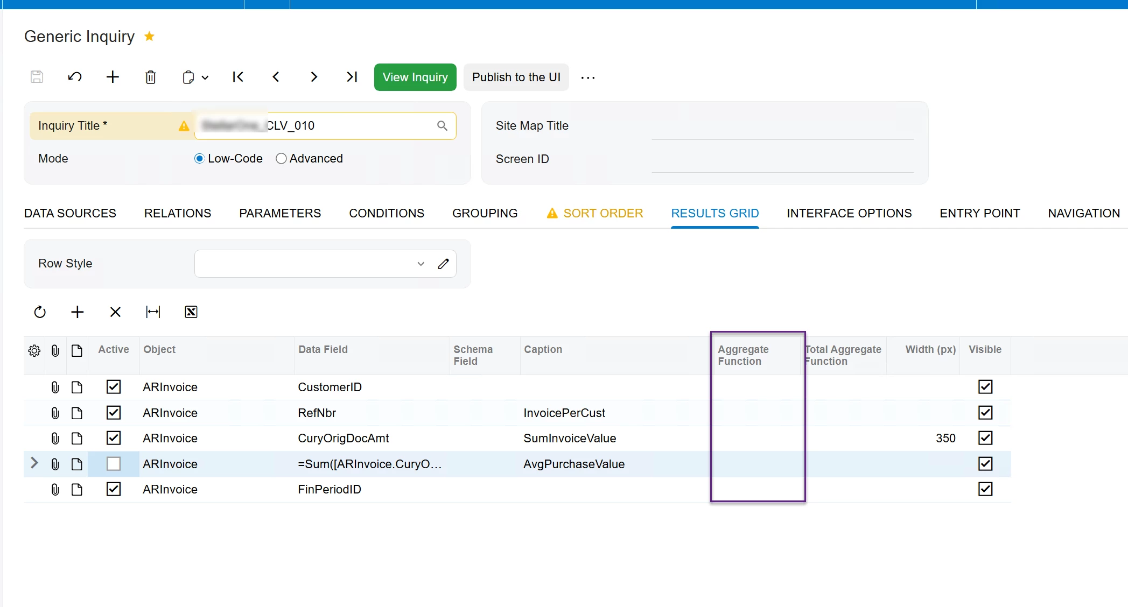
Task: Click Publish to the UI button
Action: [516, 77]
